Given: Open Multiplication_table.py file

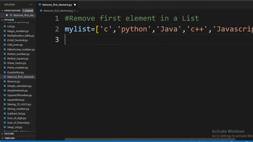Looking at the screenshot, I should (21, 35).
